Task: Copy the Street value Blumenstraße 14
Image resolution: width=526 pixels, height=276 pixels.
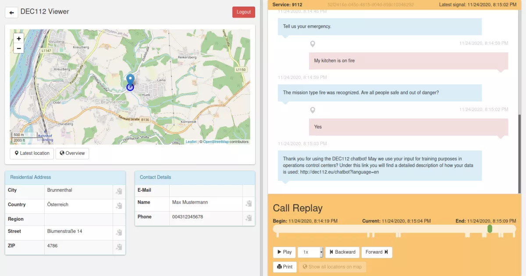Action: (x=119, y=233)
